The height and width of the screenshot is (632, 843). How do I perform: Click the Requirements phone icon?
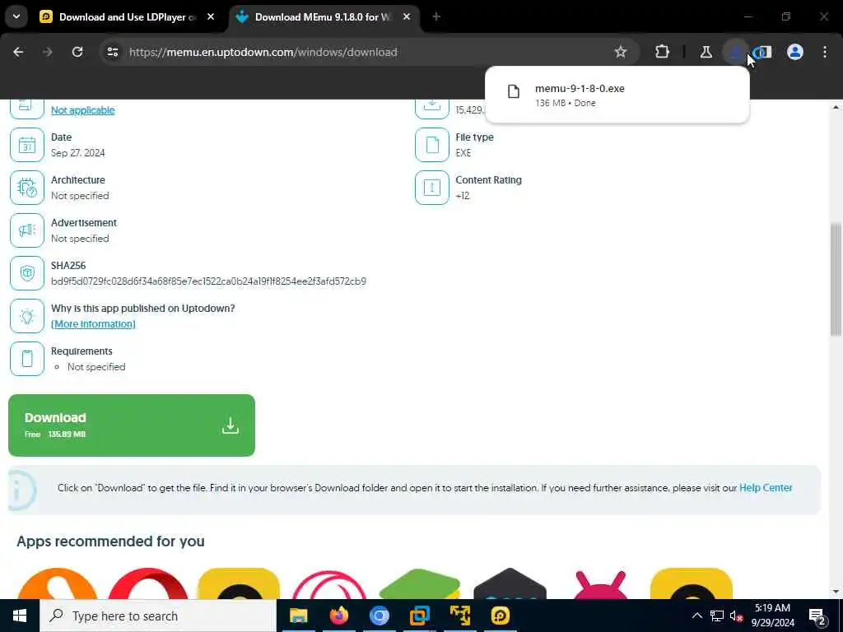27,359
